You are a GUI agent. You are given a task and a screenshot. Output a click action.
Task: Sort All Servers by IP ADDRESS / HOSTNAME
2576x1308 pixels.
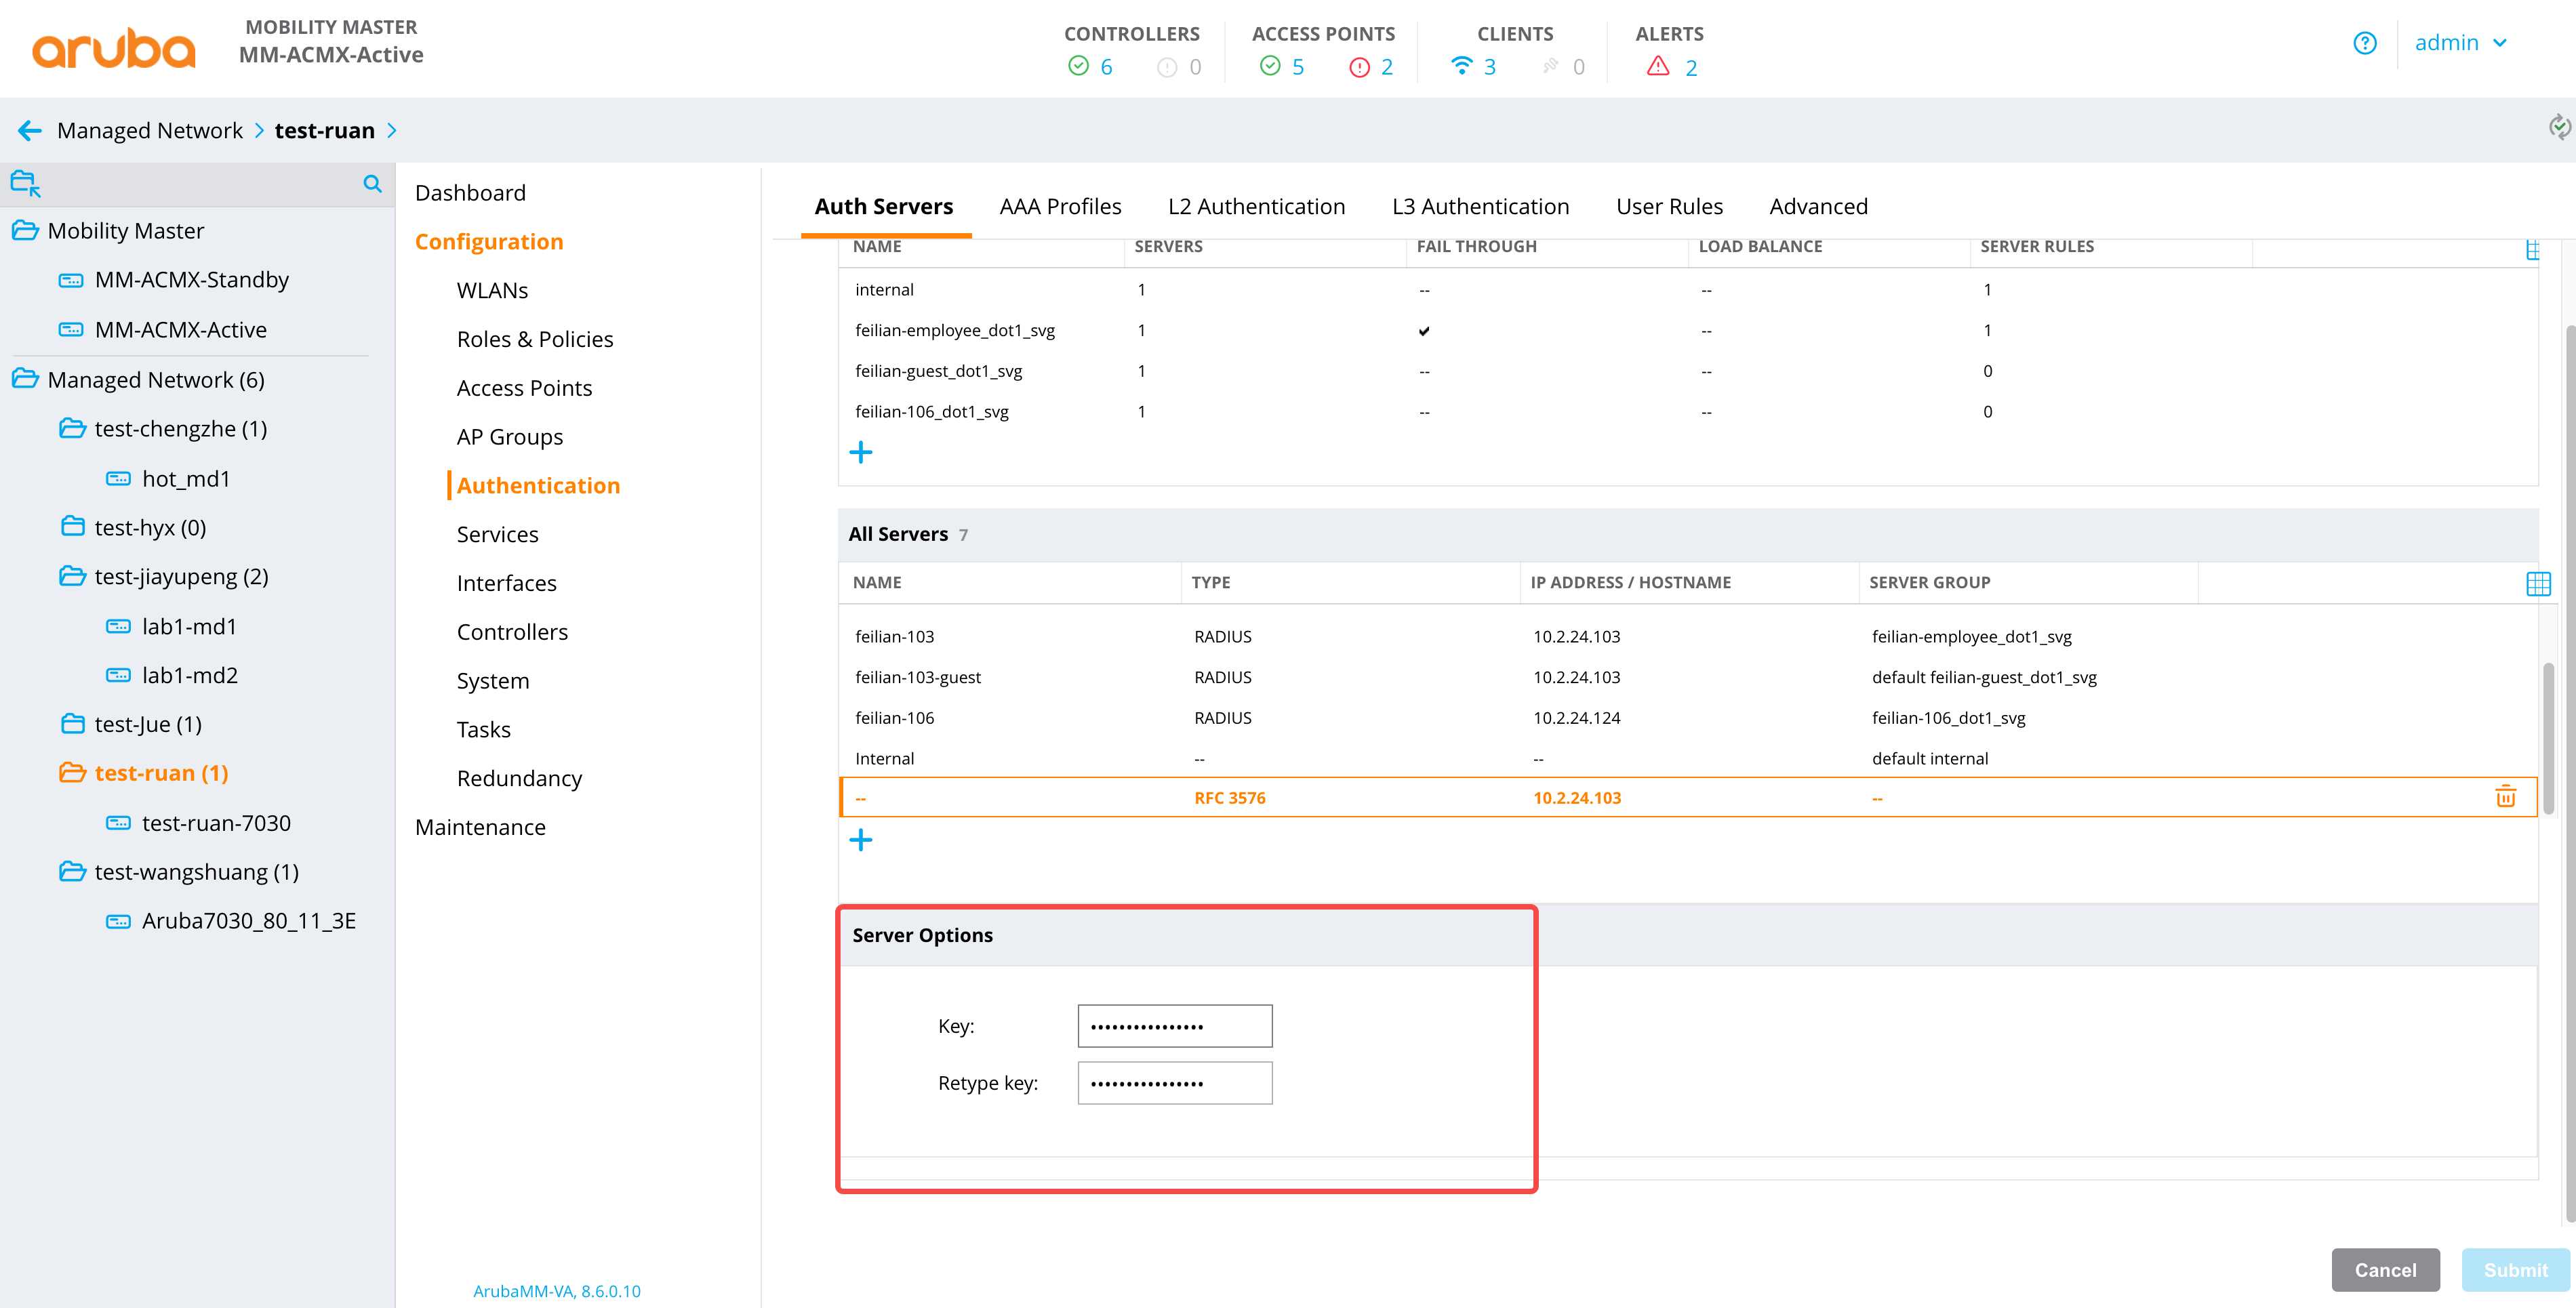point(1630,583)
